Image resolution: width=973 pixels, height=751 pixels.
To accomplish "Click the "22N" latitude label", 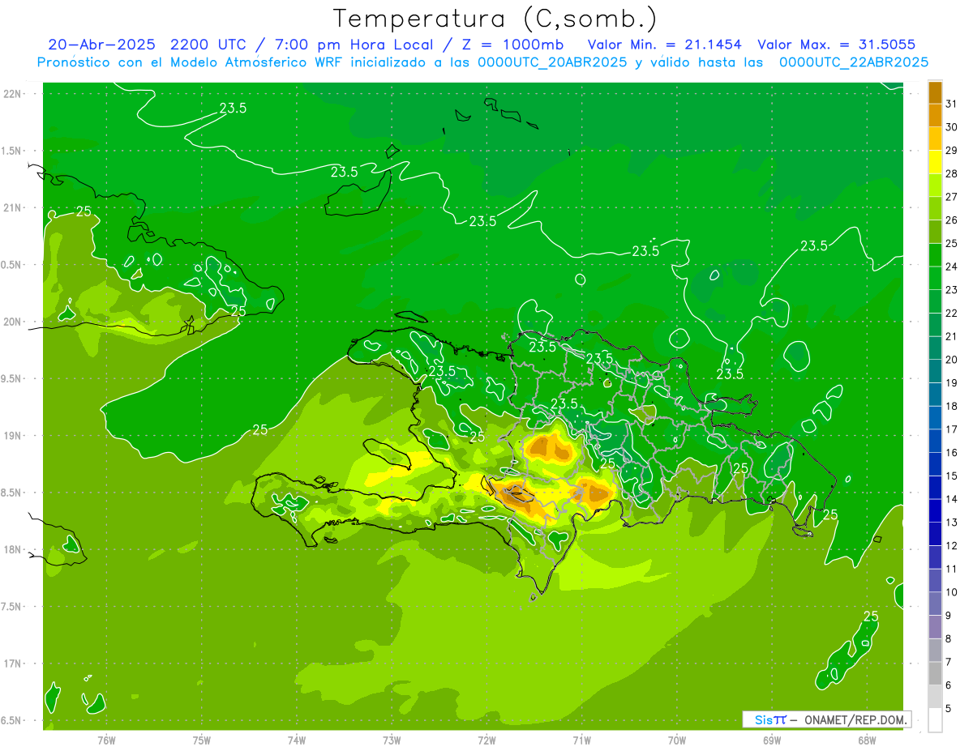I will point(13,94).
